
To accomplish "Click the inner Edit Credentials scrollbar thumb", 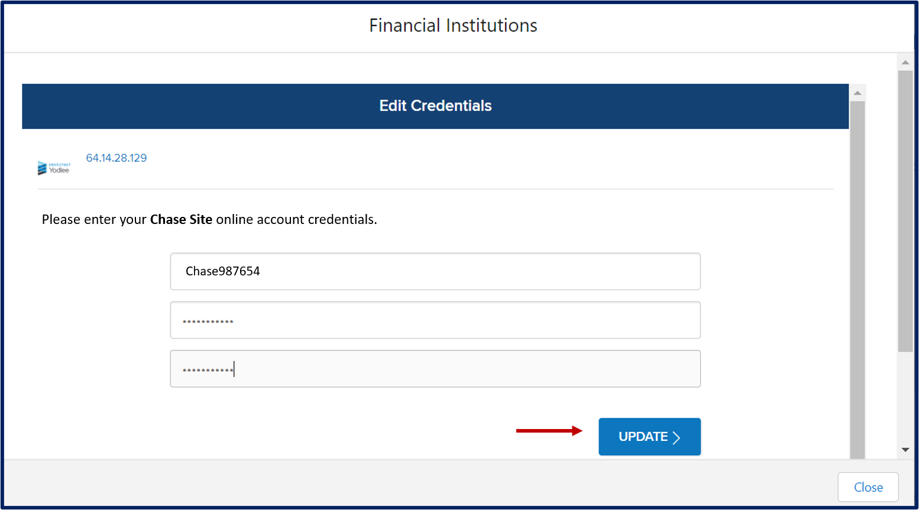I will (857, 280).
